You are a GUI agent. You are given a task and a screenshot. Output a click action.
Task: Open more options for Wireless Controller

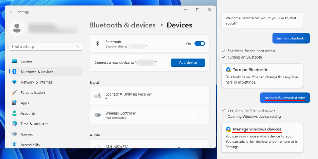coord(200,115)
